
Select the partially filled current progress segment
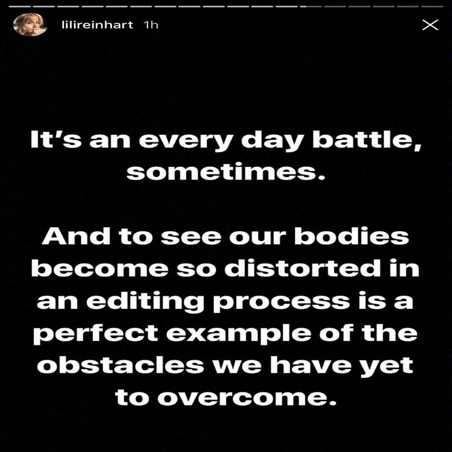(x=311, y=6)
